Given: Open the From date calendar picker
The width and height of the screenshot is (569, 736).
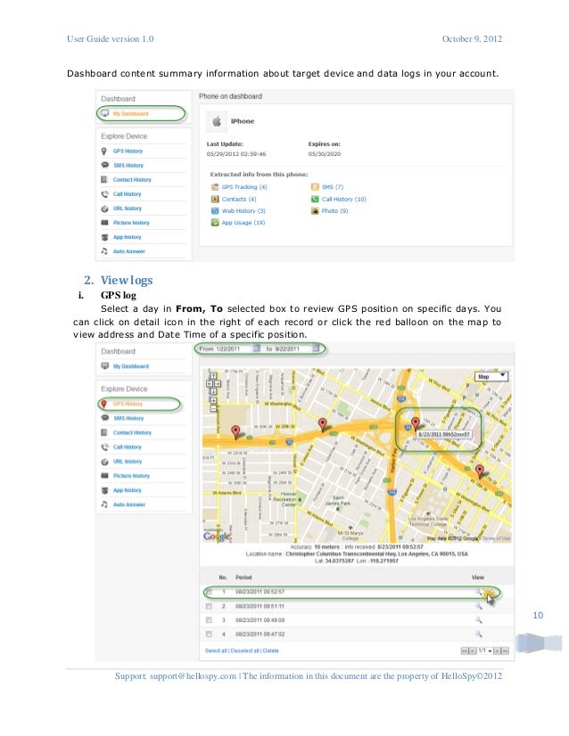Looking at the screenshot, I should (257, 348).
